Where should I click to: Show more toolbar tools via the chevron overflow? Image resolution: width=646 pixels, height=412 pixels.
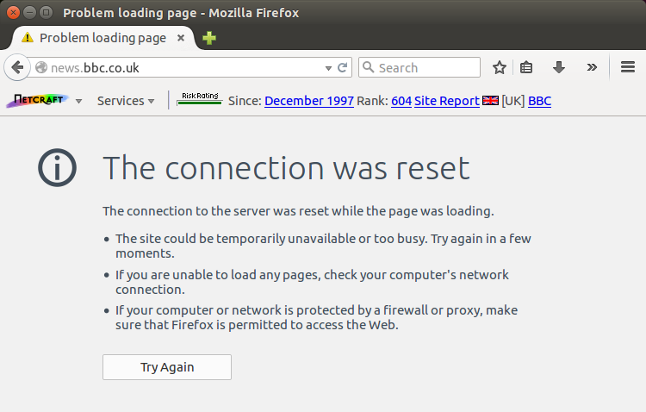[592, 67]
